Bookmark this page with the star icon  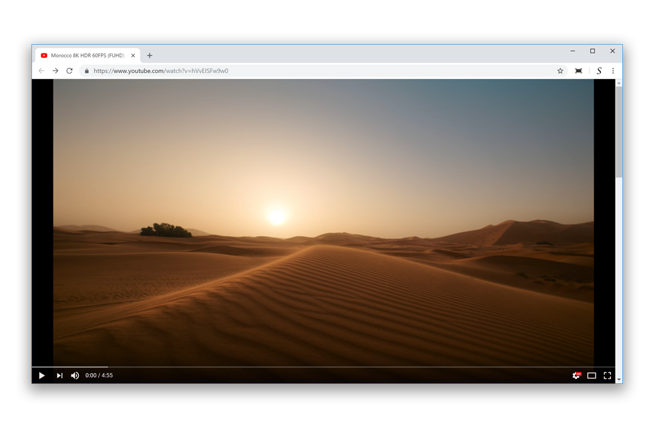559,70
